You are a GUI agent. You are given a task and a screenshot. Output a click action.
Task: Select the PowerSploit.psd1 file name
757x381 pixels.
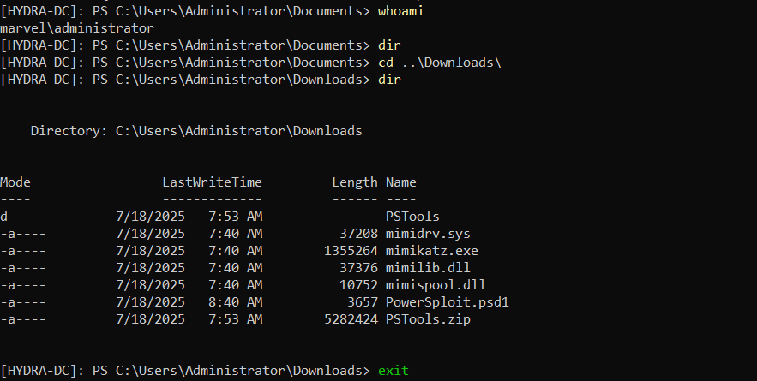447,302
